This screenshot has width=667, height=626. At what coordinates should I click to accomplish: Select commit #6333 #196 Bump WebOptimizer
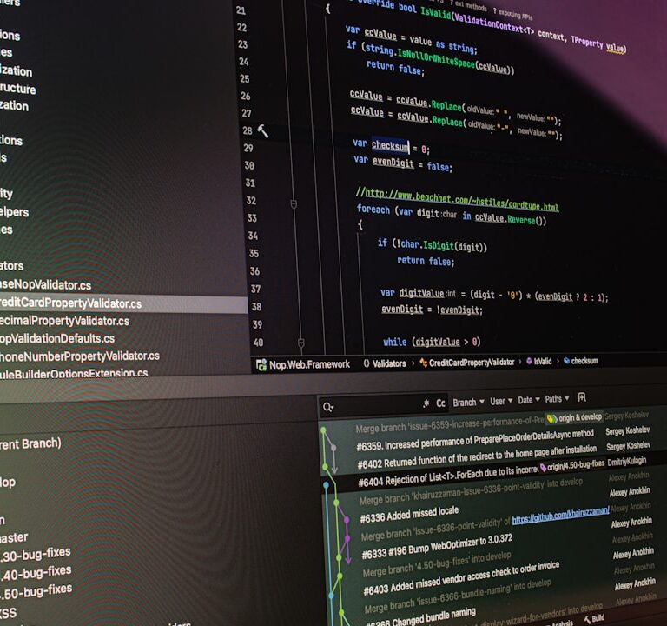click(437, 546)
